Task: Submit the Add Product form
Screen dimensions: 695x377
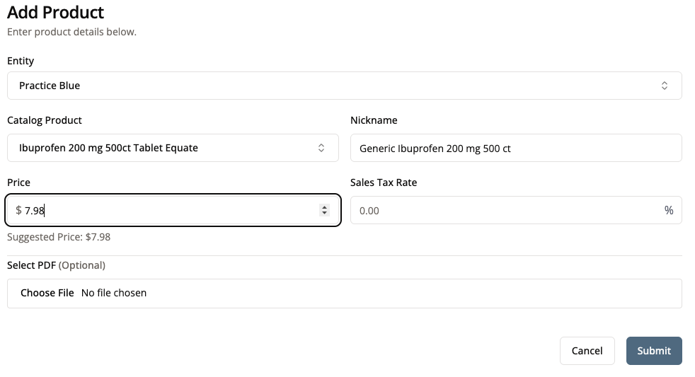Action: [653, 351]
